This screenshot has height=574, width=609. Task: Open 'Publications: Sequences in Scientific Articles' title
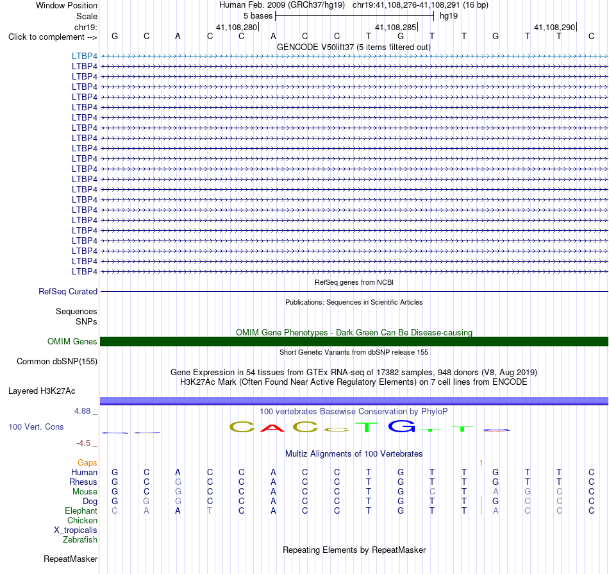[354, 302]
